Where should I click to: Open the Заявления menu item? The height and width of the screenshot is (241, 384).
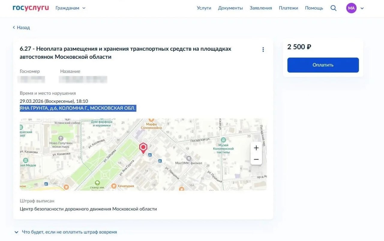point(261,8)
